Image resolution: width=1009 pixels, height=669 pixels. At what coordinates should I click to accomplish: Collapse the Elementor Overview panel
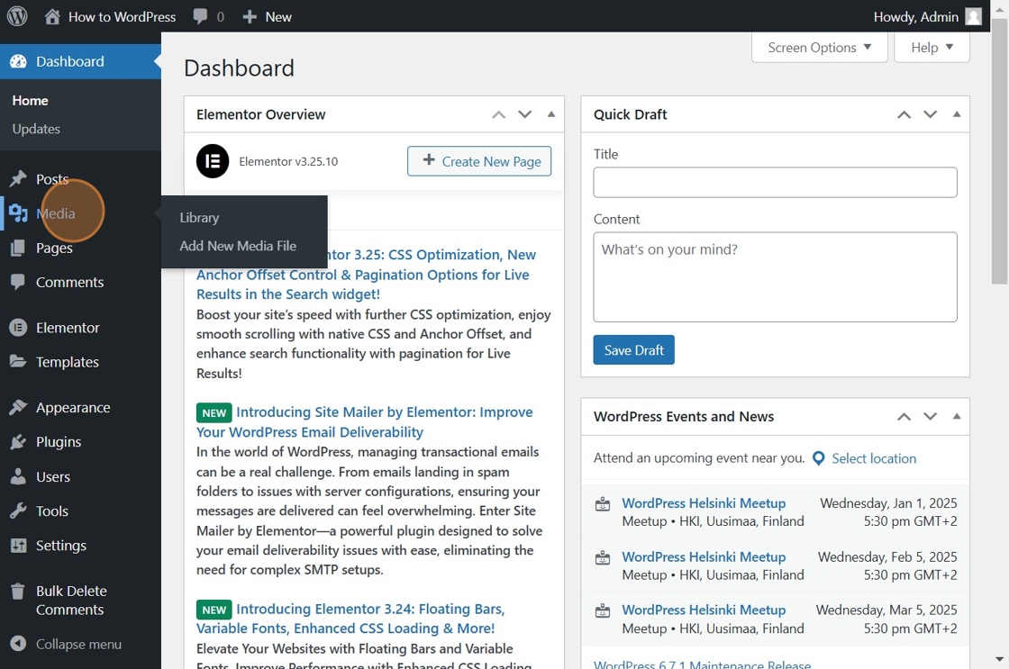[551, 114]
